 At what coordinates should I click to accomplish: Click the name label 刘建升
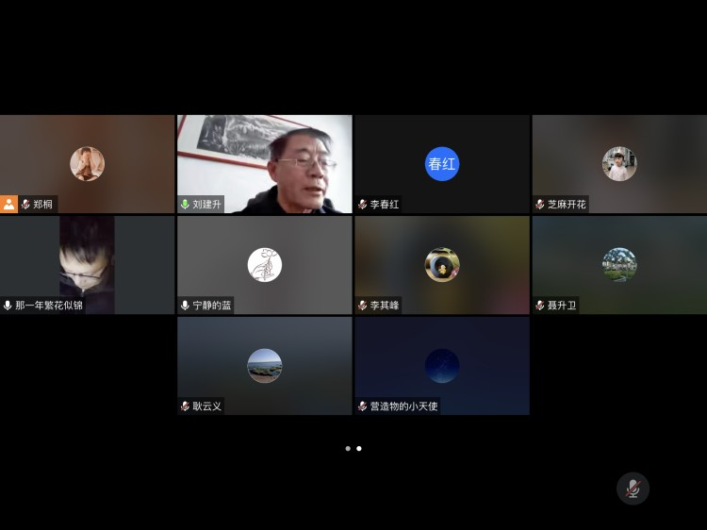tap(207, 205)
